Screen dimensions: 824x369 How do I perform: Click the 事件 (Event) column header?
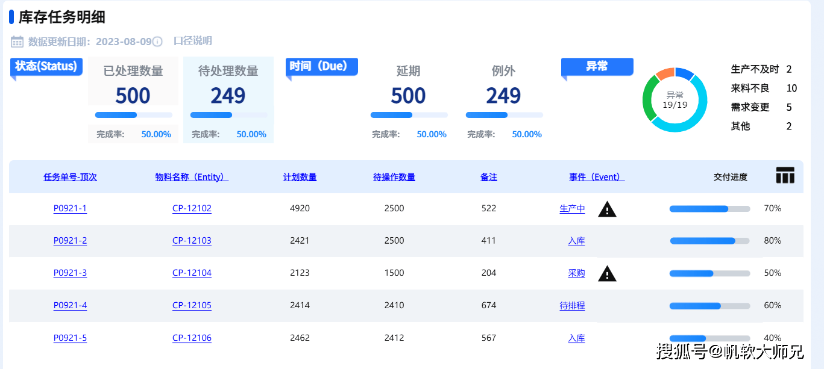(597, 177)
